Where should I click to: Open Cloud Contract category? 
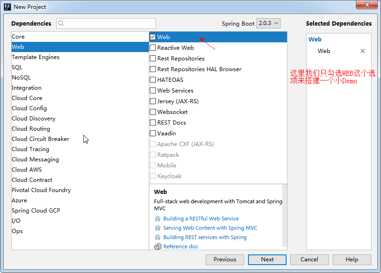tap(80, 180)
